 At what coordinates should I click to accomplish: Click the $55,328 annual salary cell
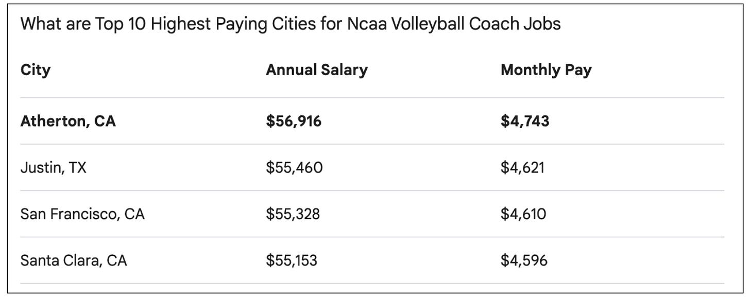pos(293,214)
